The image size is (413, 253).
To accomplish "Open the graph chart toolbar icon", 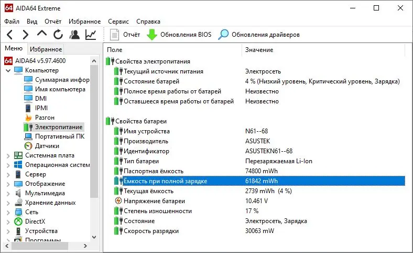I will point(91,35).
